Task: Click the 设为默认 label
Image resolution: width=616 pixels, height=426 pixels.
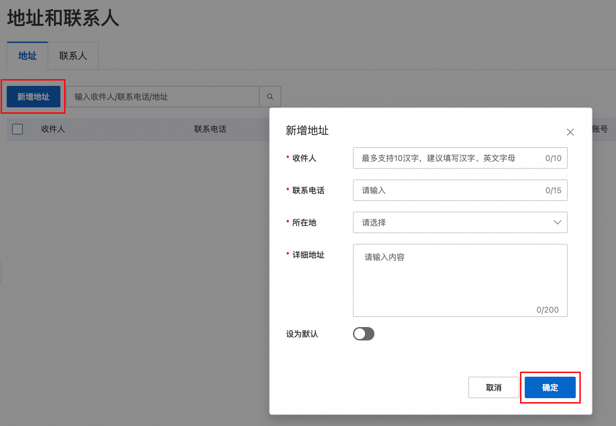Action: [x=302, y=334]
